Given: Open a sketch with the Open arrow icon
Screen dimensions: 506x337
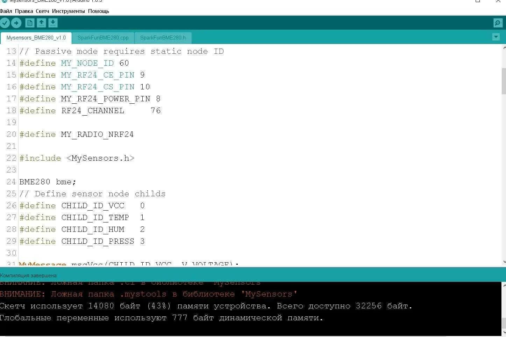Looking at the screenshot, I should tap(41, 23).
